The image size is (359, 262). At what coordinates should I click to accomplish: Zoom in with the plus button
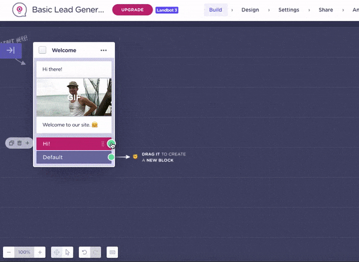(x=40, y=252)
